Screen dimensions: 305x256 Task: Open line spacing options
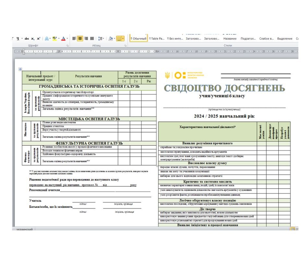(x=100, y=39)
